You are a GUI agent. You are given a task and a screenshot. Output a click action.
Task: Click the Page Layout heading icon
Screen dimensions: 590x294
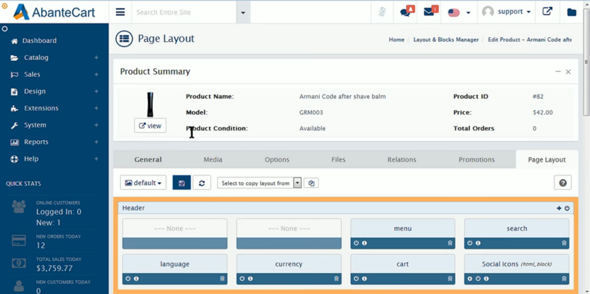click(x=124, y=39)
